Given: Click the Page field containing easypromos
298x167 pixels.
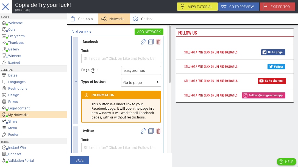Looking at the screenshot, I should click(x=141, y=70).
